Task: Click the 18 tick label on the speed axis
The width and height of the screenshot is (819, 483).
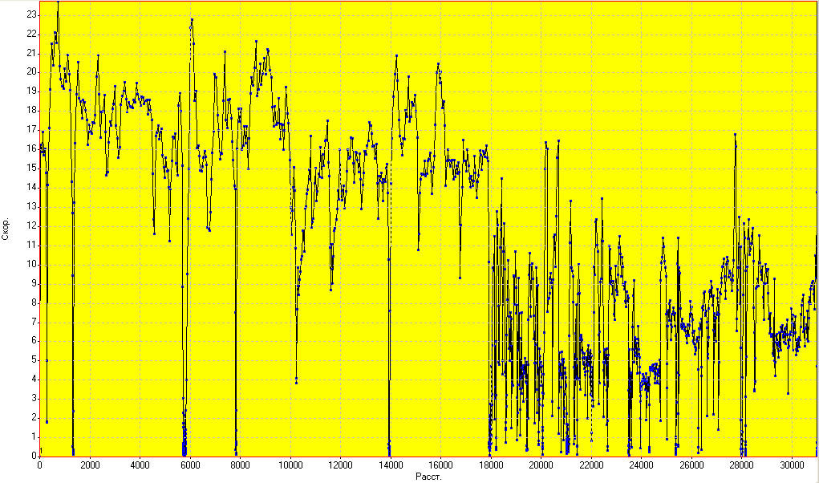Action: click(x=32, y=111)
